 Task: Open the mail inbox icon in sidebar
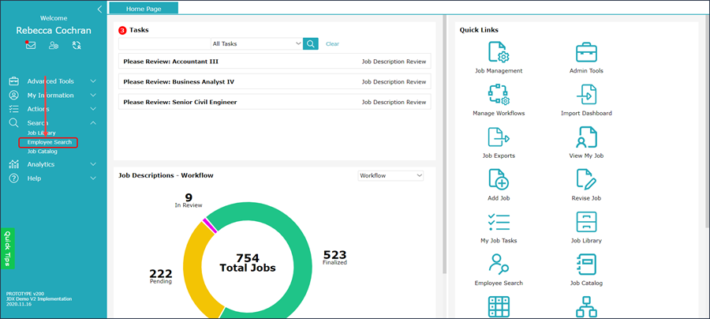pos(31,46)
